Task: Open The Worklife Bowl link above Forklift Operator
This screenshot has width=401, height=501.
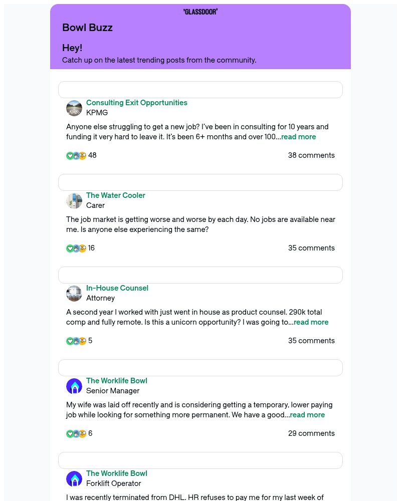Action: 116,473
